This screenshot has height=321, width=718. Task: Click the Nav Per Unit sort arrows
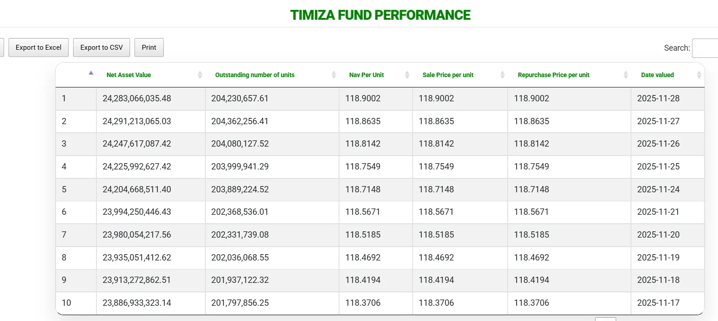pyautogui.click(x=407, y=75)
